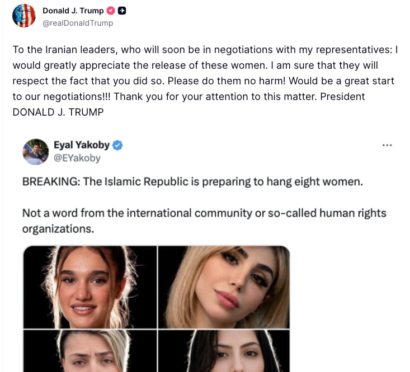Image resolution: width=410 pixels, height=372 pixels.
Task: Open the Donald J. Trump display name
Action: (73, 11)
